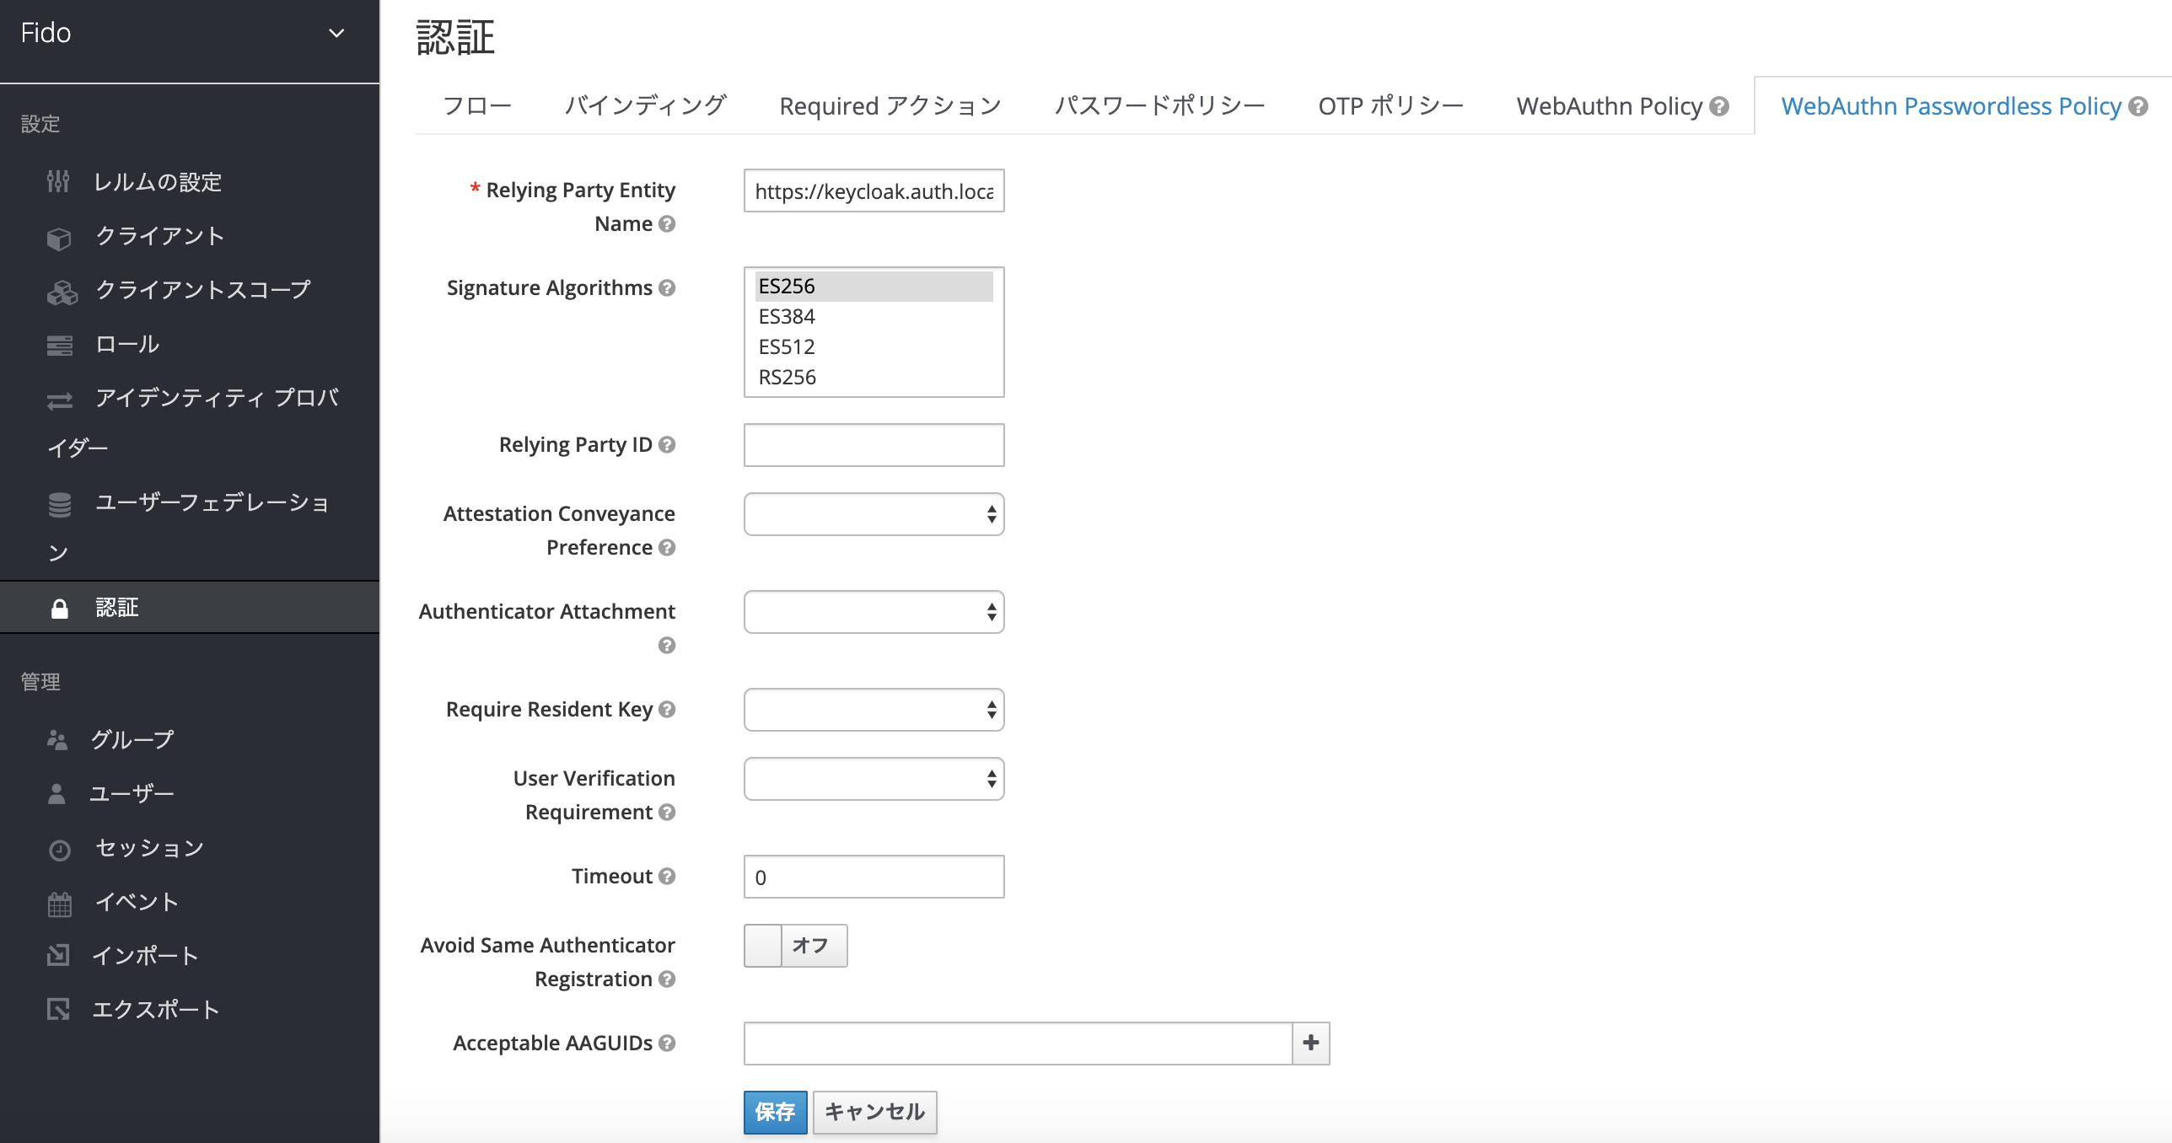Screen dimensions: 2172x1143
Task: Open the Attestation Conveyance Preference dropdown
Action: point(873,513)
